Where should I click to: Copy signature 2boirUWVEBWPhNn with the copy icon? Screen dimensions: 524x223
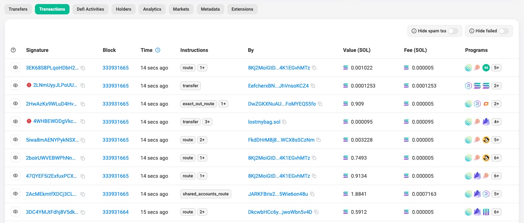83,158
